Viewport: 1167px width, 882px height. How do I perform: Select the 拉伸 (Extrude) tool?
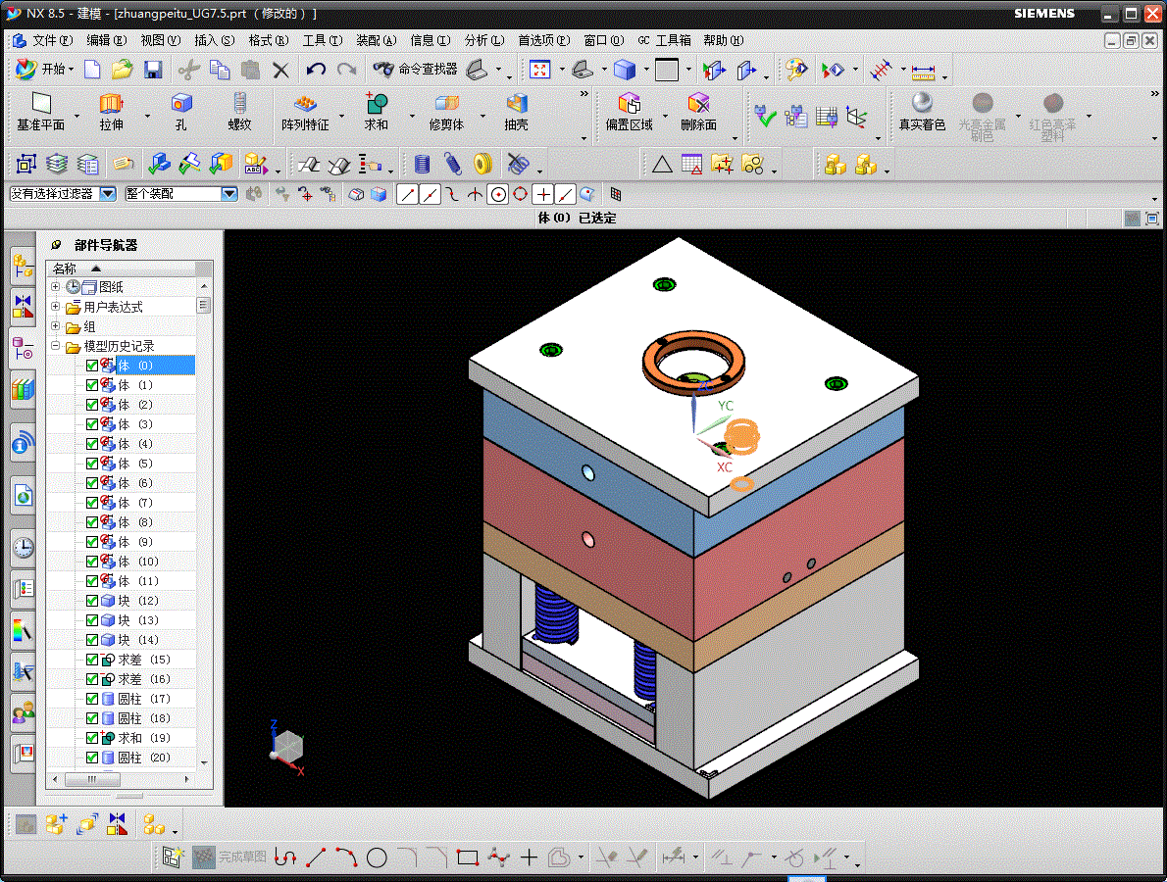pyautogui.click(x=111, y=111)
